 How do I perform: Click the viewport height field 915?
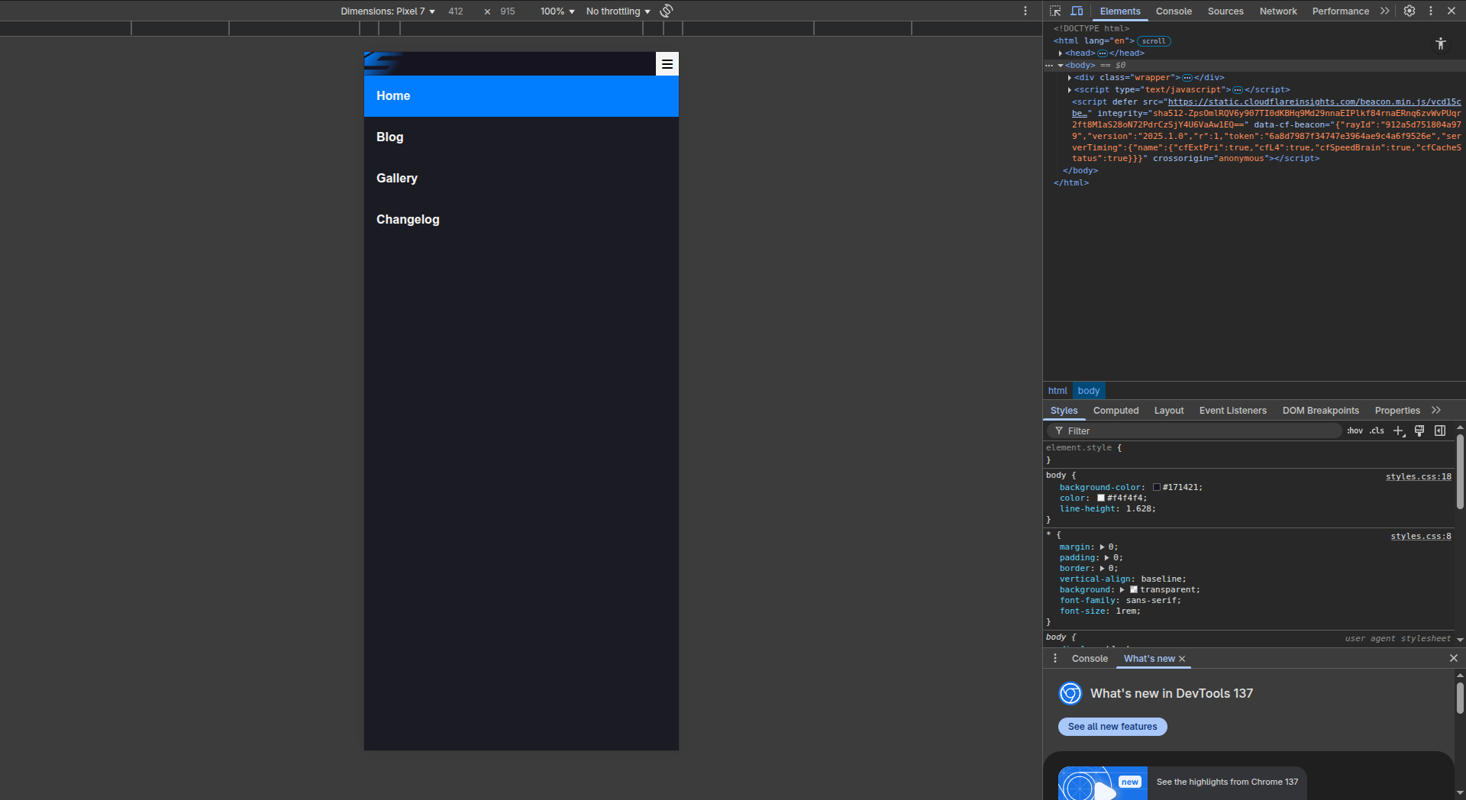[x=508, y=11]
